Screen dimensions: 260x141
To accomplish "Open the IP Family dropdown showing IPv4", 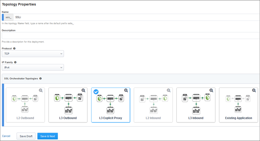I will coord(33,68).
